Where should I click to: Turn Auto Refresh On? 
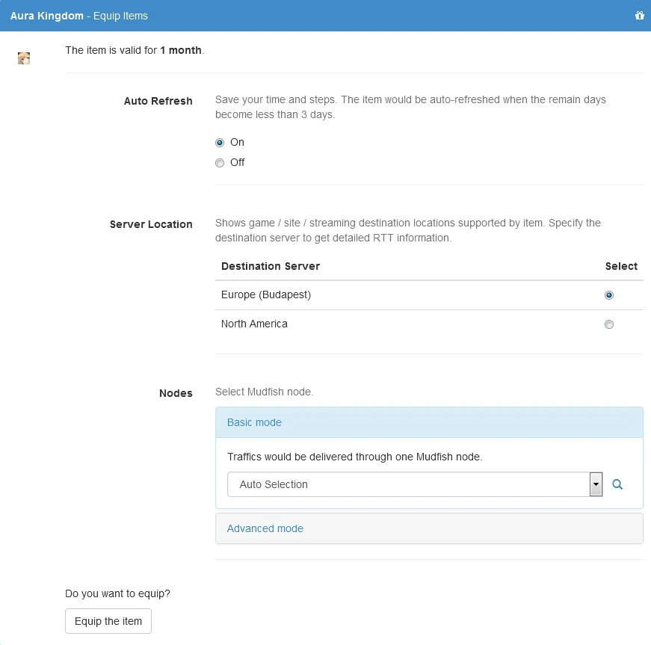pos(220,143)
